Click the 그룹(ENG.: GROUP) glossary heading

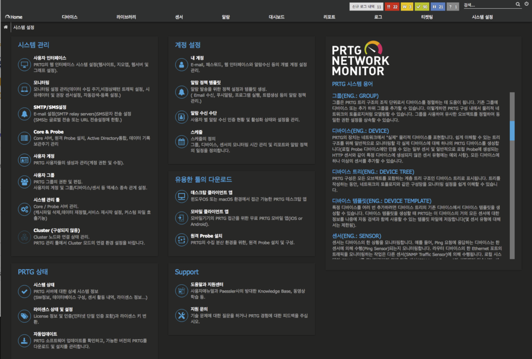(355, 96)
